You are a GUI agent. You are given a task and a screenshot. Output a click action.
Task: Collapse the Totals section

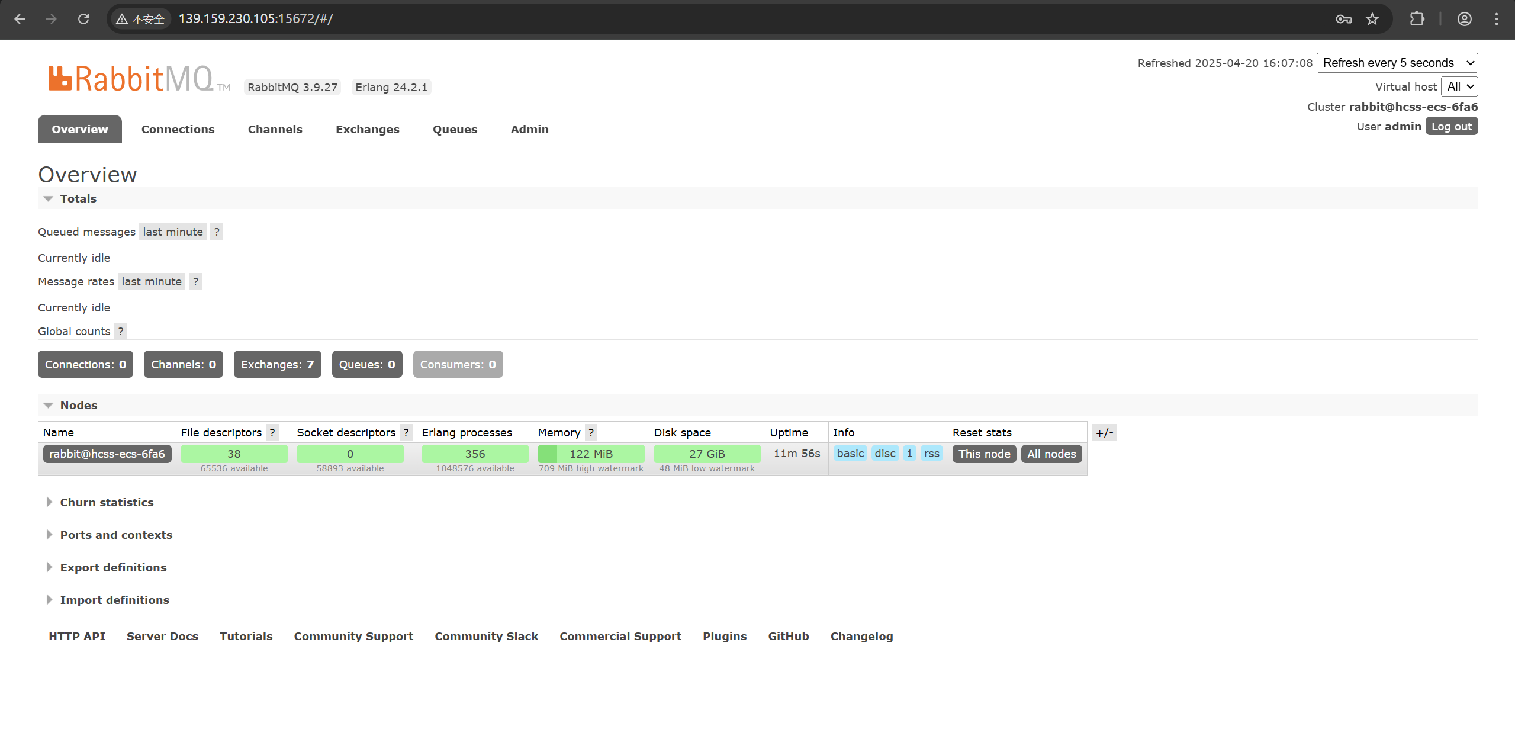(78, 198)
